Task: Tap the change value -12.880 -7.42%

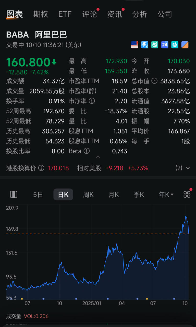Action: [27, 72]
